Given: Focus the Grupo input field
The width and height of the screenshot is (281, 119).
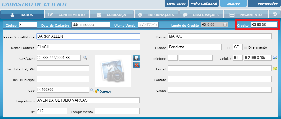Looking at the screenshot, I should (x=220, y=90).
